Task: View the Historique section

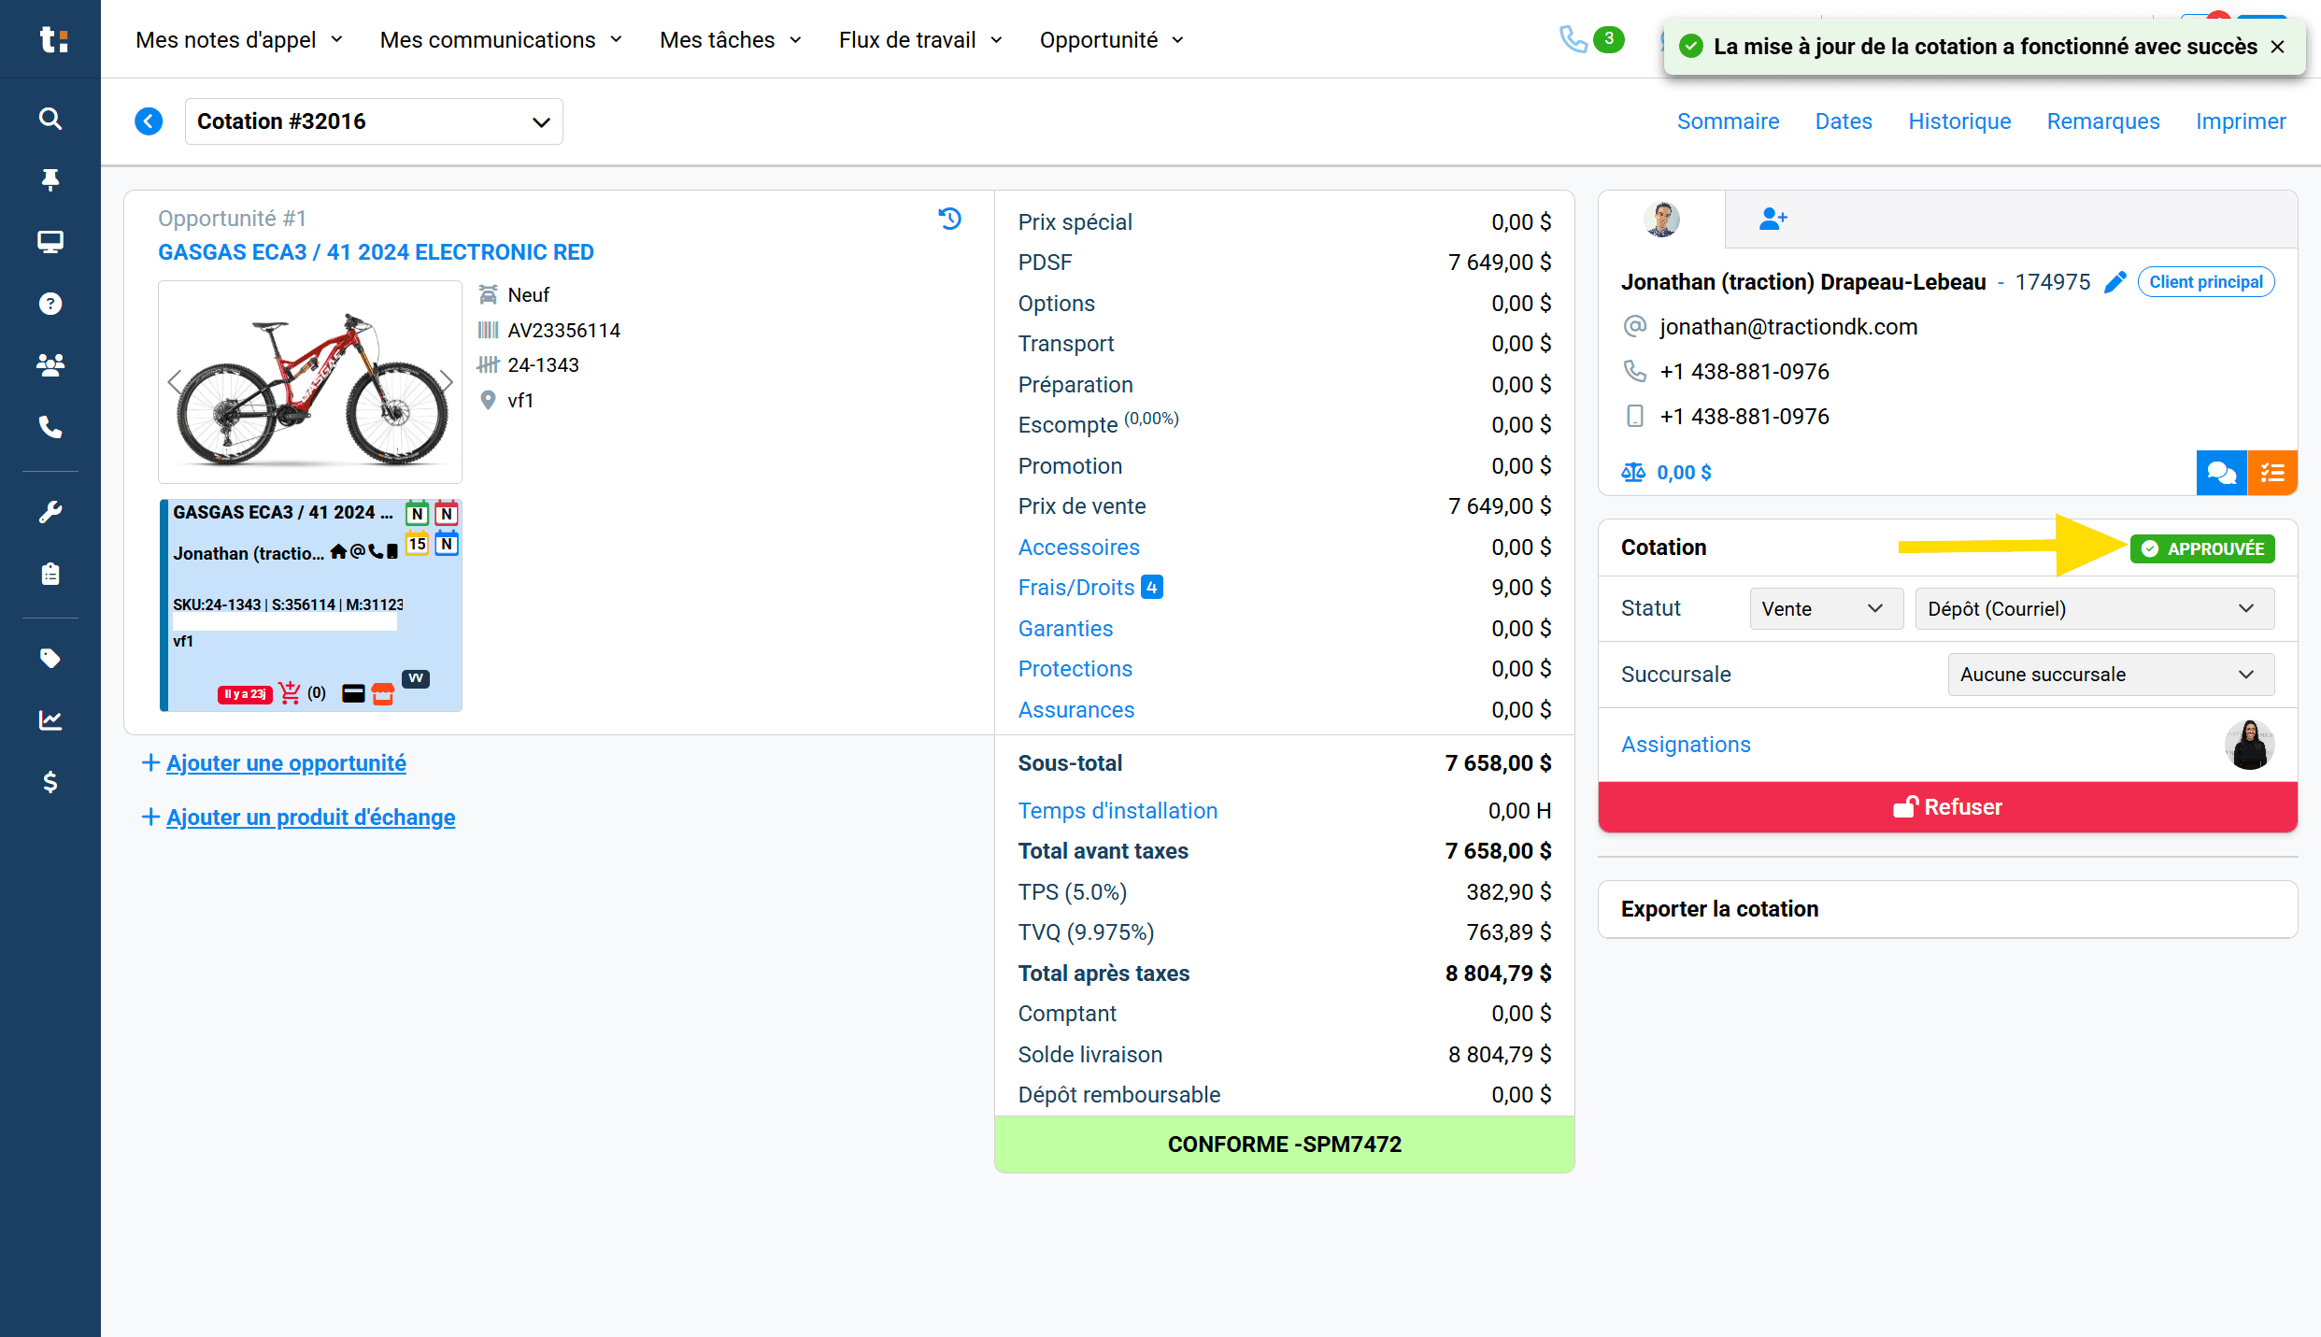Action: (1959, 121)
